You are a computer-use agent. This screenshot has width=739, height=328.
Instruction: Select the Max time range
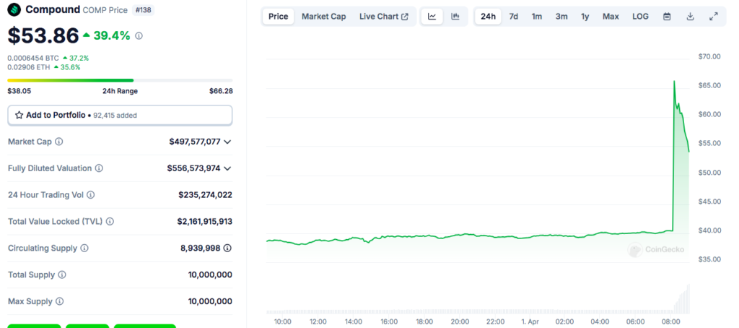tap(611, 17)
